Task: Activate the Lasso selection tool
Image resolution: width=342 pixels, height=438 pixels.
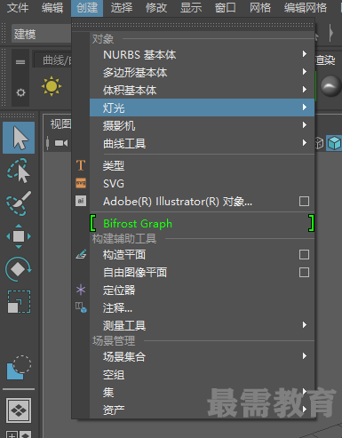Action: 19,171
